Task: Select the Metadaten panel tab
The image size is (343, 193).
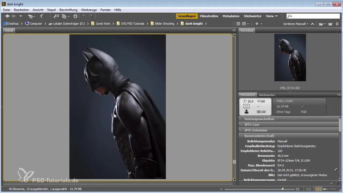Action: click(248, 95)
